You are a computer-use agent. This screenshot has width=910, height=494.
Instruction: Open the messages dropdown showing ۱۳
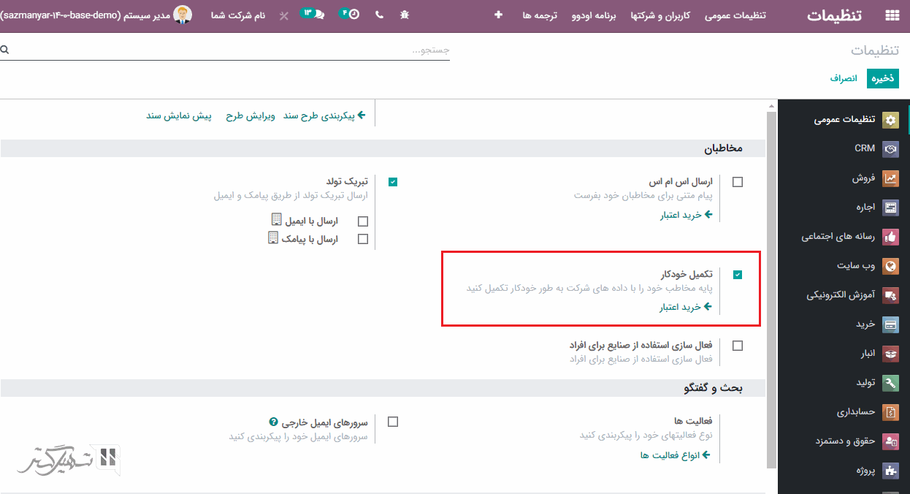(312, 14)
